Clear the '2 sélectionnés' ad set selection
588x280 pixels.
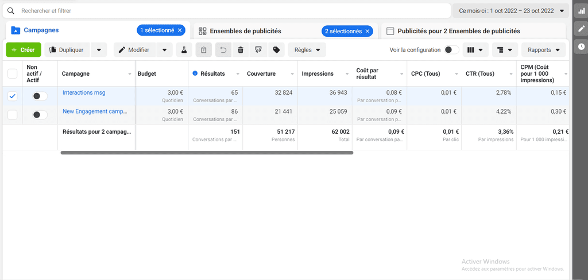[367, 31]
